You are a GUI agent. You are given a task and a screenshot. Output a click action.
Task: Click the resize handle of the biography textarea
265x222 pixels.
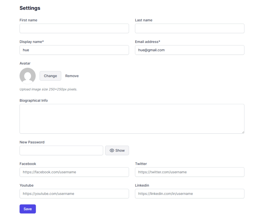pyautogui.click(x=243, y=132)
